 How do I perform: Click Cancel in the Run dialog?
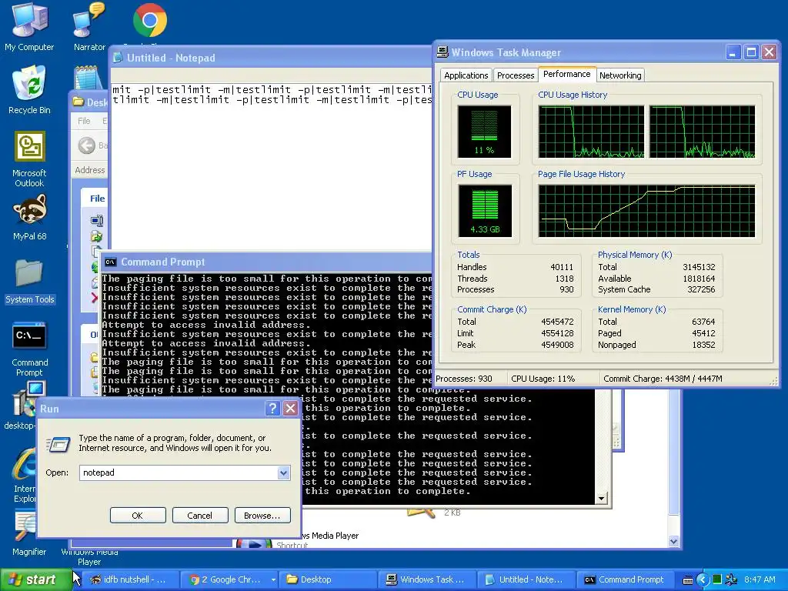coord(199,515)
